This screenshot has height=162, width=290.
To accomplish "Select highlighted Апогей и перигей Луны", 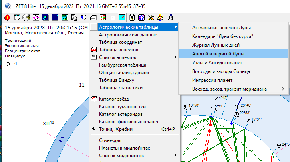I will pyautogui.click(x=233, y=54).
